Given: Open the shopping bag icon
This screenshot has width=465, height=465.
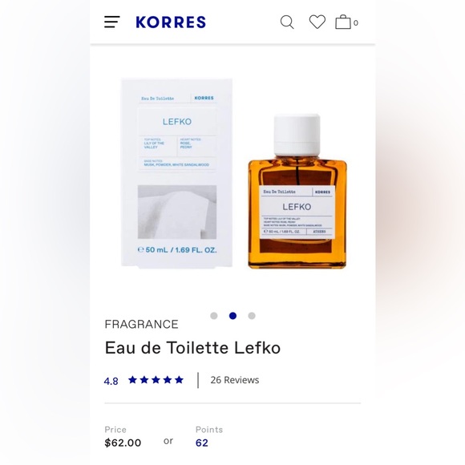Looking at the screenshot, I should [343, 22].
